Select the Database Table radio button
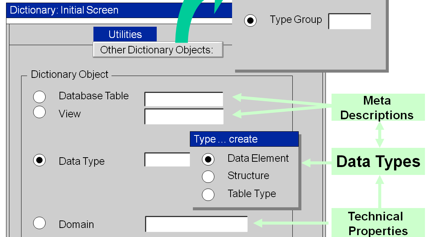Image resolution: width=434 pixels, height=237 pixels. pos(40,97)
